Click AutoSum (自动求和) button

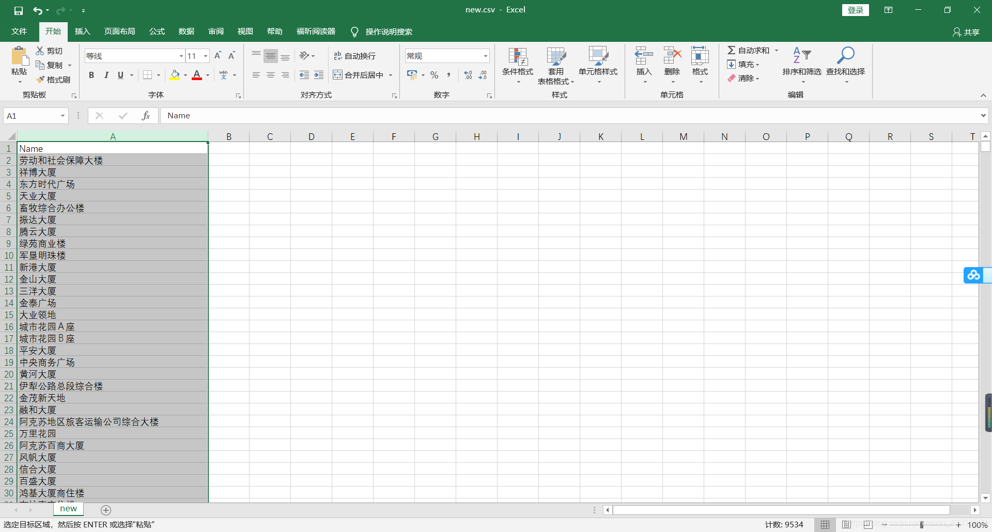[749, 50]
